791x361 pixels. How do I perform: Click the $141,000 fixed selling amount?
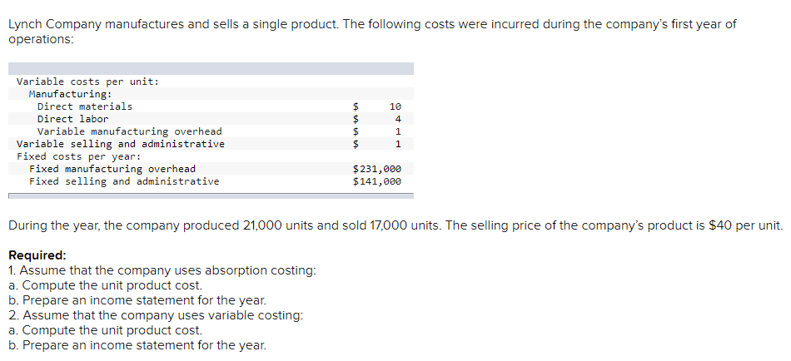click(x=377, y=181)
